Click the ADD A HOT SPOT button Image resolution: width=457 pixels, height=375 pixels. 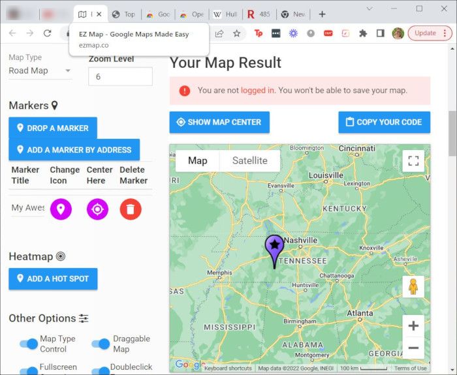(x=53, y=279)
